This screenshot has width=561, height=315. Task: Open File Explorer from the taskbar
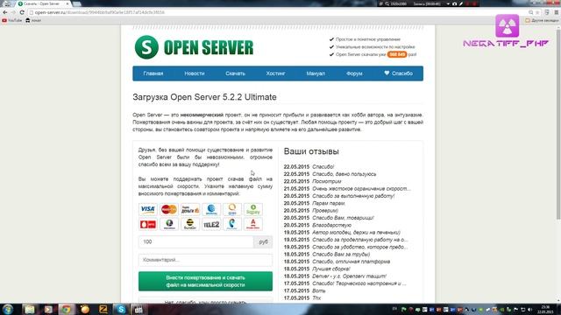(x=29, y=309)
